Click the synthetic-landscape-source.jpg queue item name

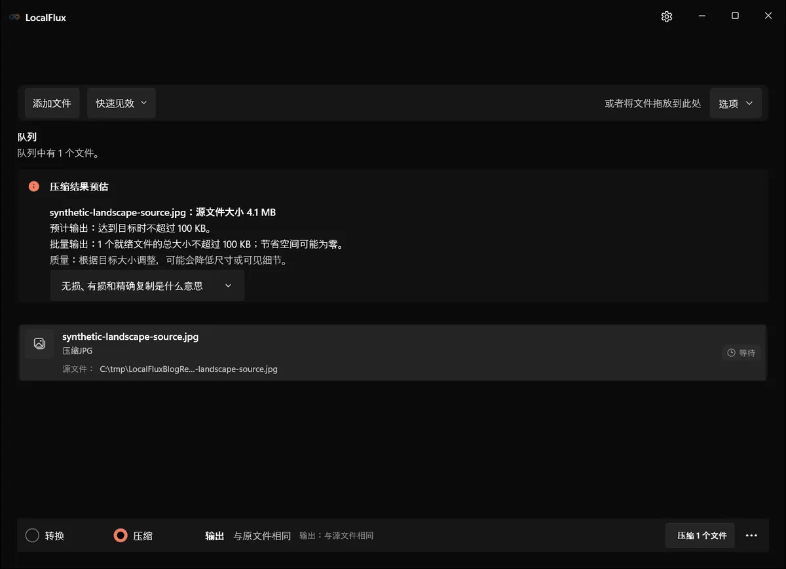click(130, 337)
